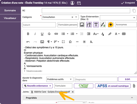
Task: Click the Formulaire field near ordonnance
Action: click(63, 86)
